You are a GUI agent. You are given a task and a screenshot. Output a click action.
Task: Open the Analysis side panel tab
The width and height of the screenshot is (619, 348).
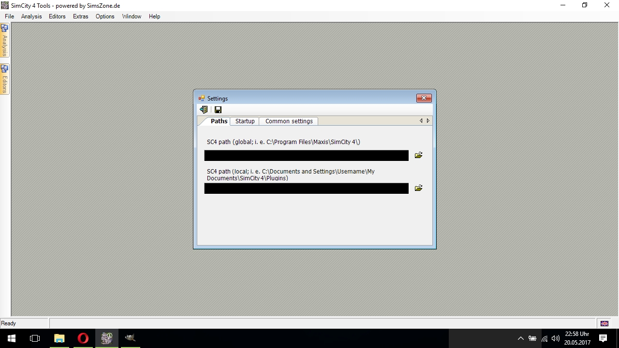(x=5, y=41)
